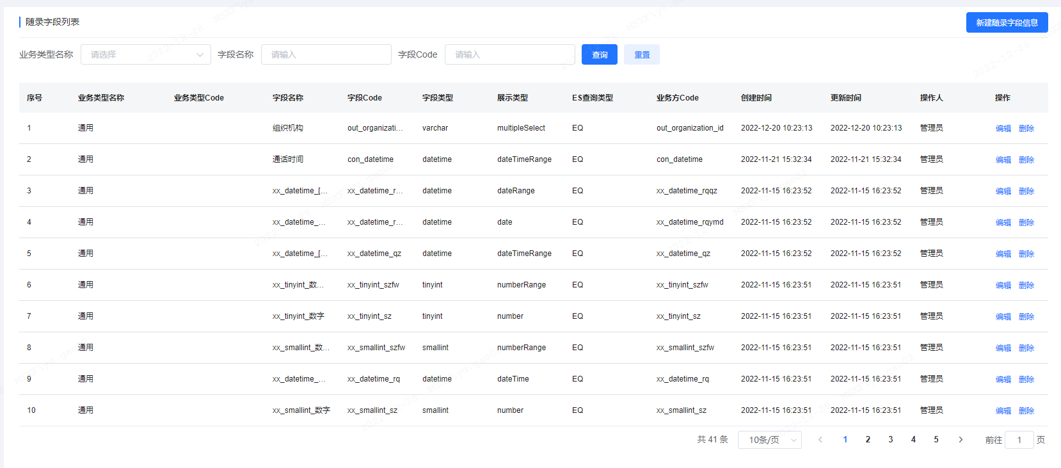The image size is (1061, 468).
Task: Click the 业务方Code column header
Action: (678, 98)
